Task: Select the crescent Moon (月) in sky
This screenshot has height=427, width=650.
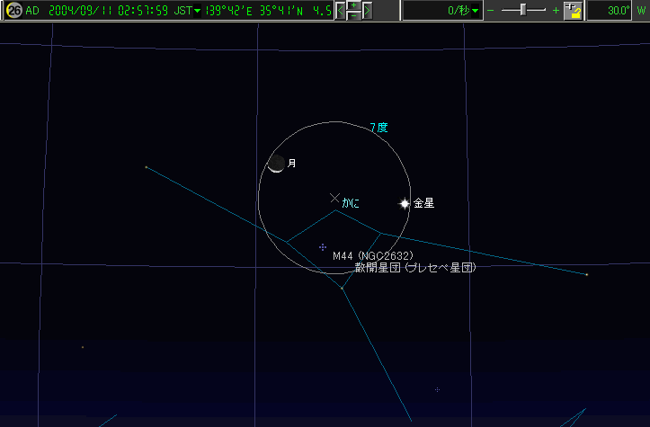Action: [276, 163]
